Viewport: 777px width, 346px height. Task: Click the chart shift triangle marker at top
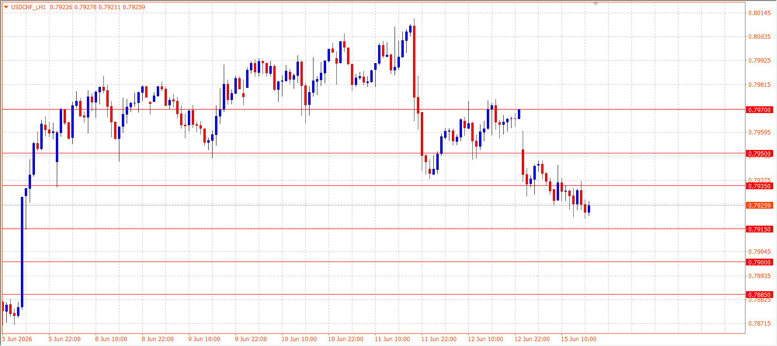pyautogui.click(x=596, y=4)
